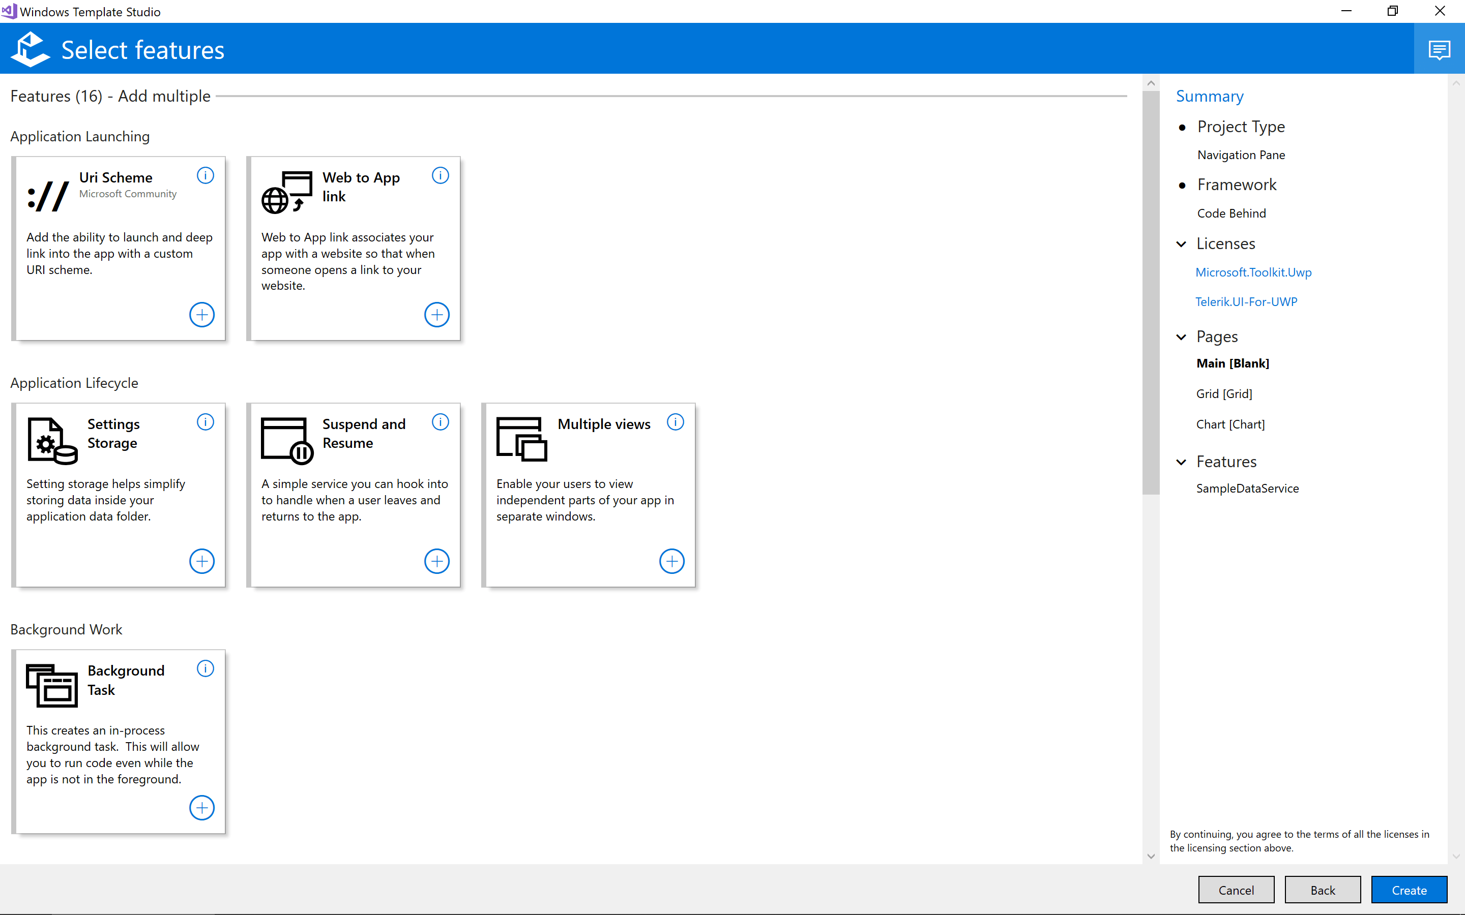Click the feature list scrollbar thumb
The width and height of the screenshot is (1465, 915).
click(x=1151, y=292)
